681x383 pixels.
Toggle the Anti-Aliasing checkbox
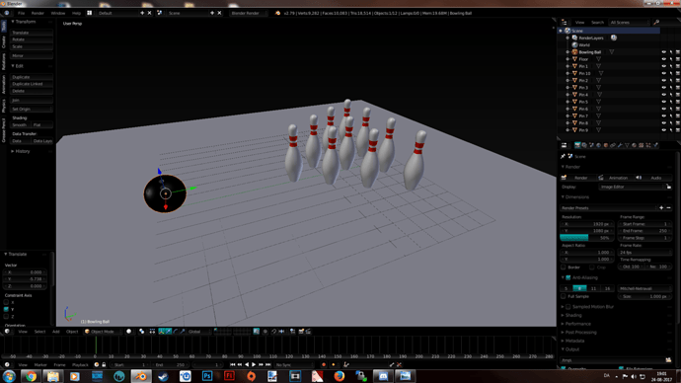[568, 277]
